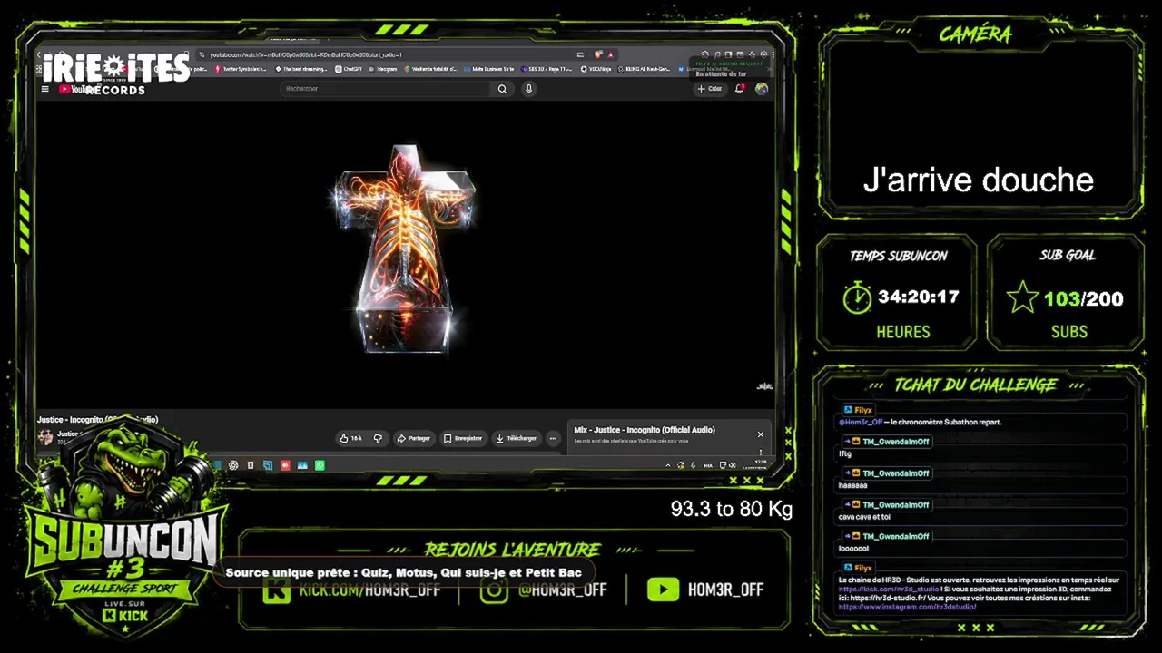Open the YouTube account avatar menu
Image resolution: width=1162 pixels, height=653 pixels.
pos(762,88)
